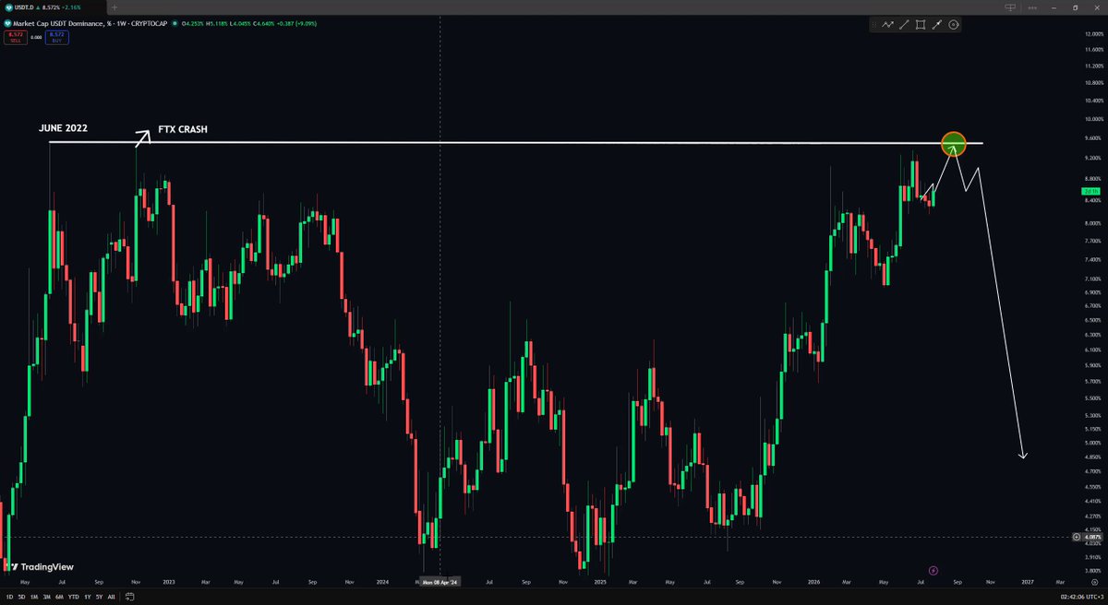This screenshot has height=605, width=1108.
Task: Open a new tab with the plus icon
Action: coord(114,7)
